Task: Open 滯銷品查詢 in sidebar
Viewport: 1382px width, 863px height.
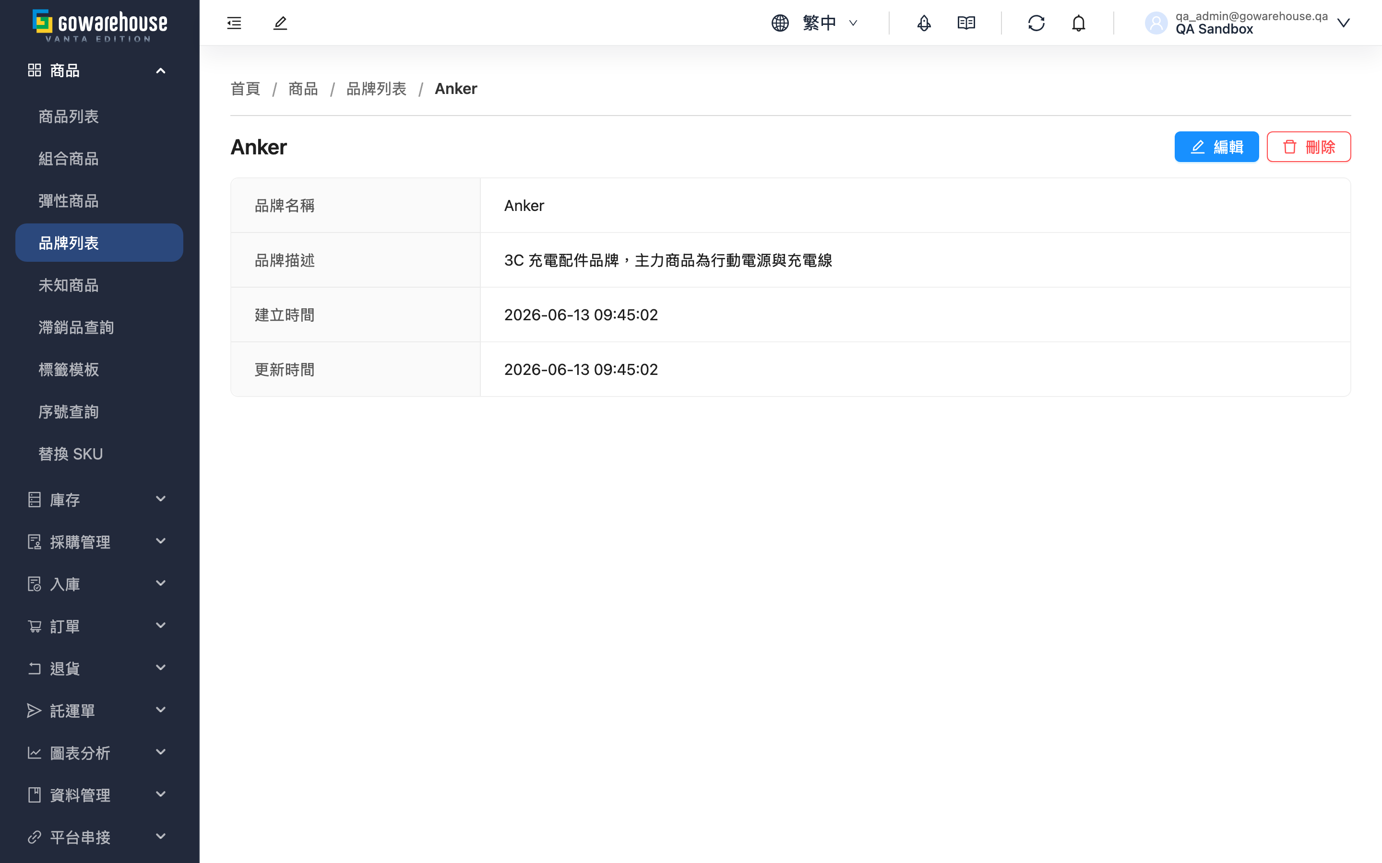Action: click(x=99, y=327)
